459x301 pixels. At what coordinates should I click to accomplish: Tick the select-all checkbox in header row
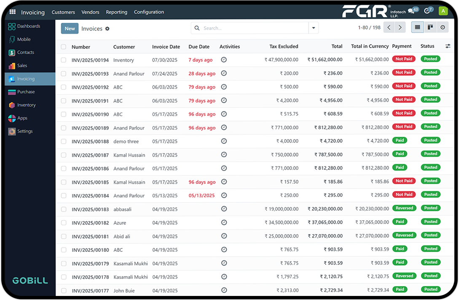click(x=64, y=47)
